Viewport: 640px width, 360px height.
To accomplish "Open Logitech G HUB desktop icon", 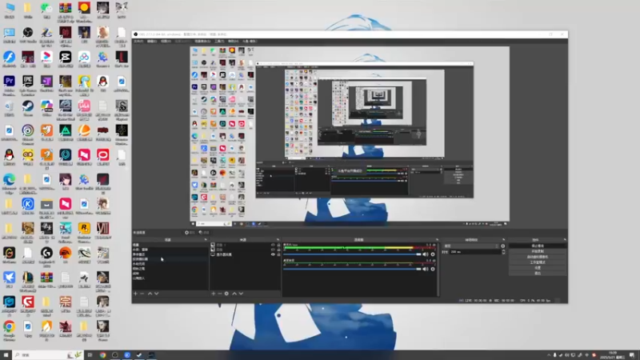I will point(46,255).
